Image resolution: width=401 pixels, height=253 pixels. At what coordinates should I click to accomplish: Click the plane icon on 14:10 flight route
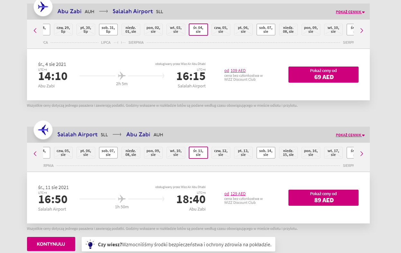122,76
